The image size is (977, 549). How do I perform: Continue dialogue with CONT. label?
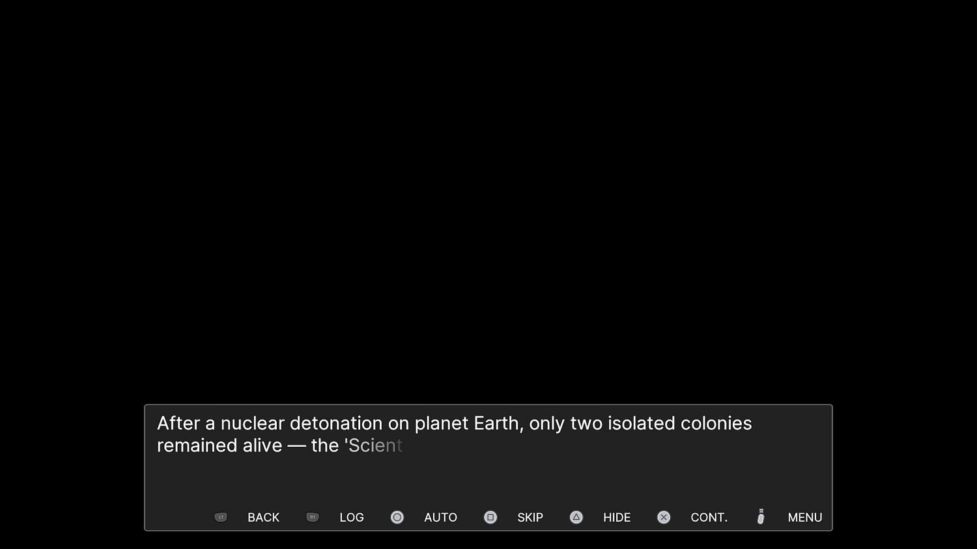pyautogui.click(x=709, y=518)
